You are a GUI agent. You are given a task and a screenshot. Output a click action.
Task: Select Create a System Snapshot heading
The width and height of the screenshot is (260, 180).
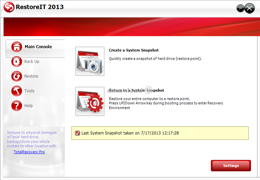[134, 50]
